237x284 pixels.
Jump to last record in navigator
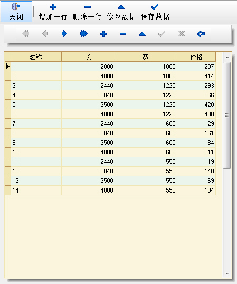coord(84,34)
